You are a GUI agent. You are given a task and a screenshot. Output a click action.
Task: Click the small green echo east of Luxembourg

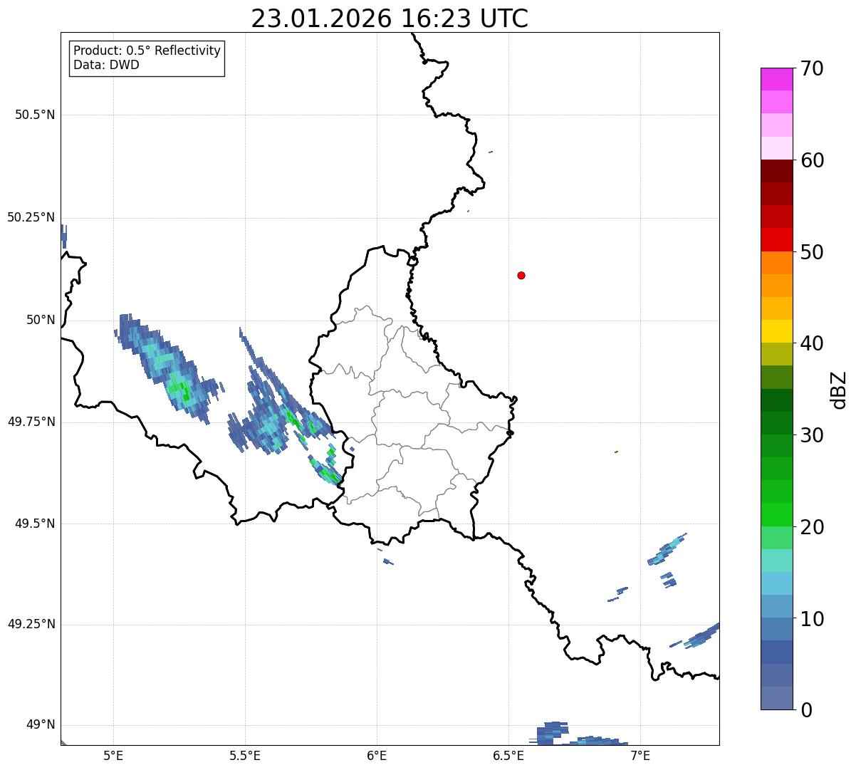click(616, 452)
